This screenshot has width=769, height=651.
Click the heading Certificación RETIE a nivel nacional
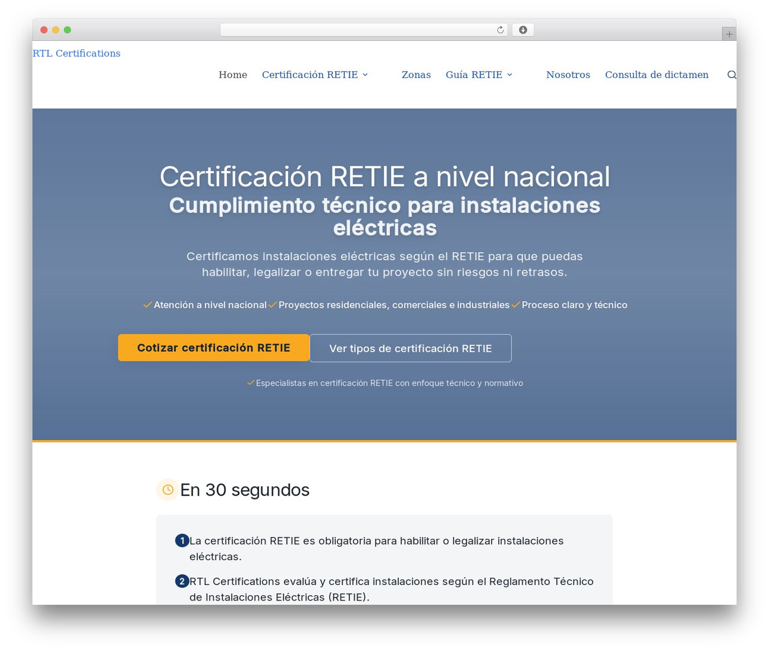384,177
